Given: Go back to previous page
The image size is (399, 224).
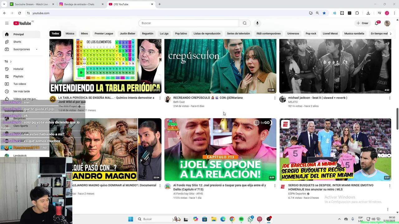Looking at the screenshot, I should click(x=4, y=13).
